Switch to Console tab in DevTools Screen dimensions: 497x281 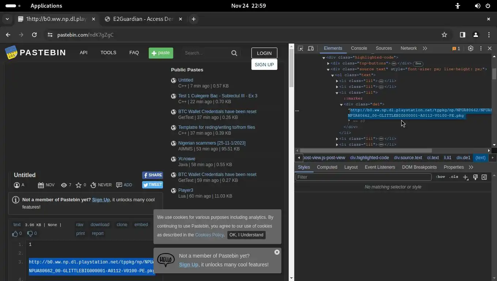point(359,48)
